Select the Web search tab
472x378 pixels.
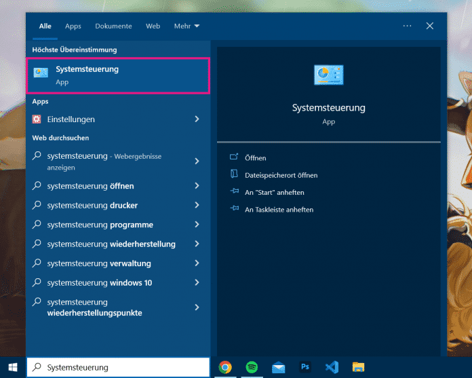(153, 26)
